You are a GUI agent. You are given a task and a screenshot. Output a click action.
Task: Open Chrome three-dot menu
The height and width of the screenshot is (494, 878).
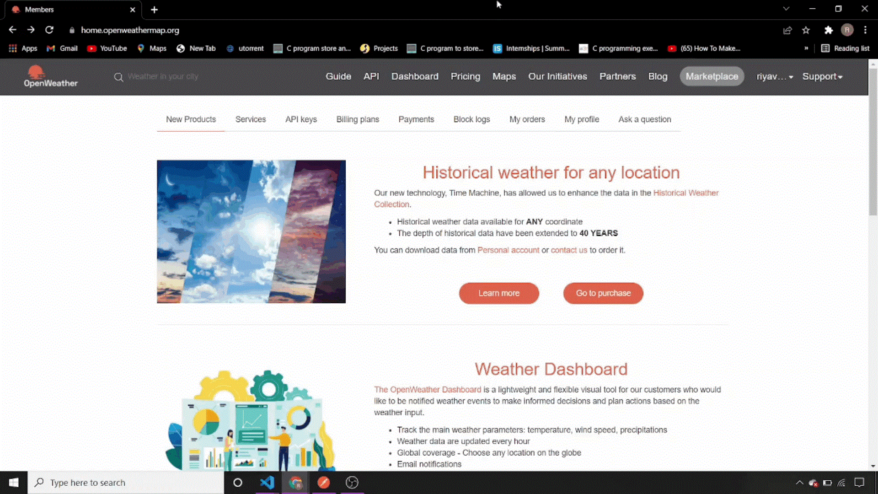tap(865, 30)
